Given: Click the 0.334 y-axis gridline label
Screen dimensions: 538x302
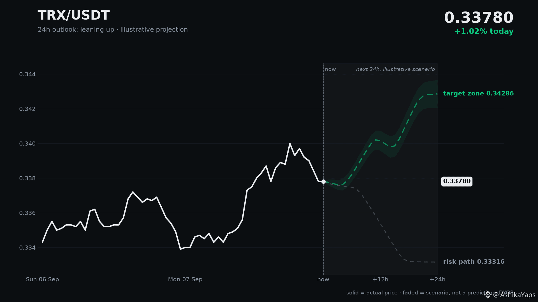Looking at the screenshot, I should pos(27,248).
